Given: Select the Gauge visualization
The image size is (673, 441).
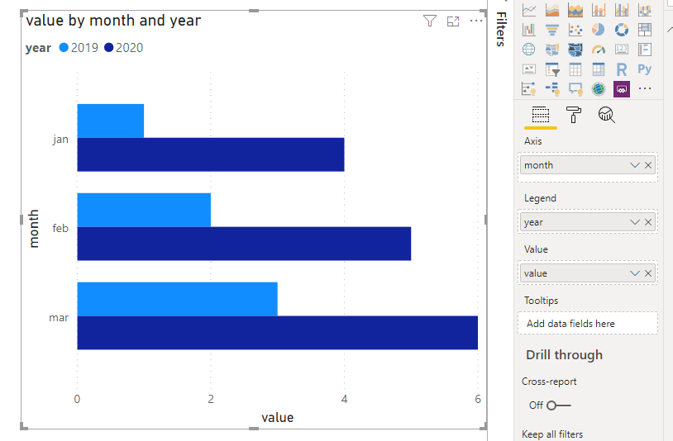Looking at the screenshot, I should 599,50.
